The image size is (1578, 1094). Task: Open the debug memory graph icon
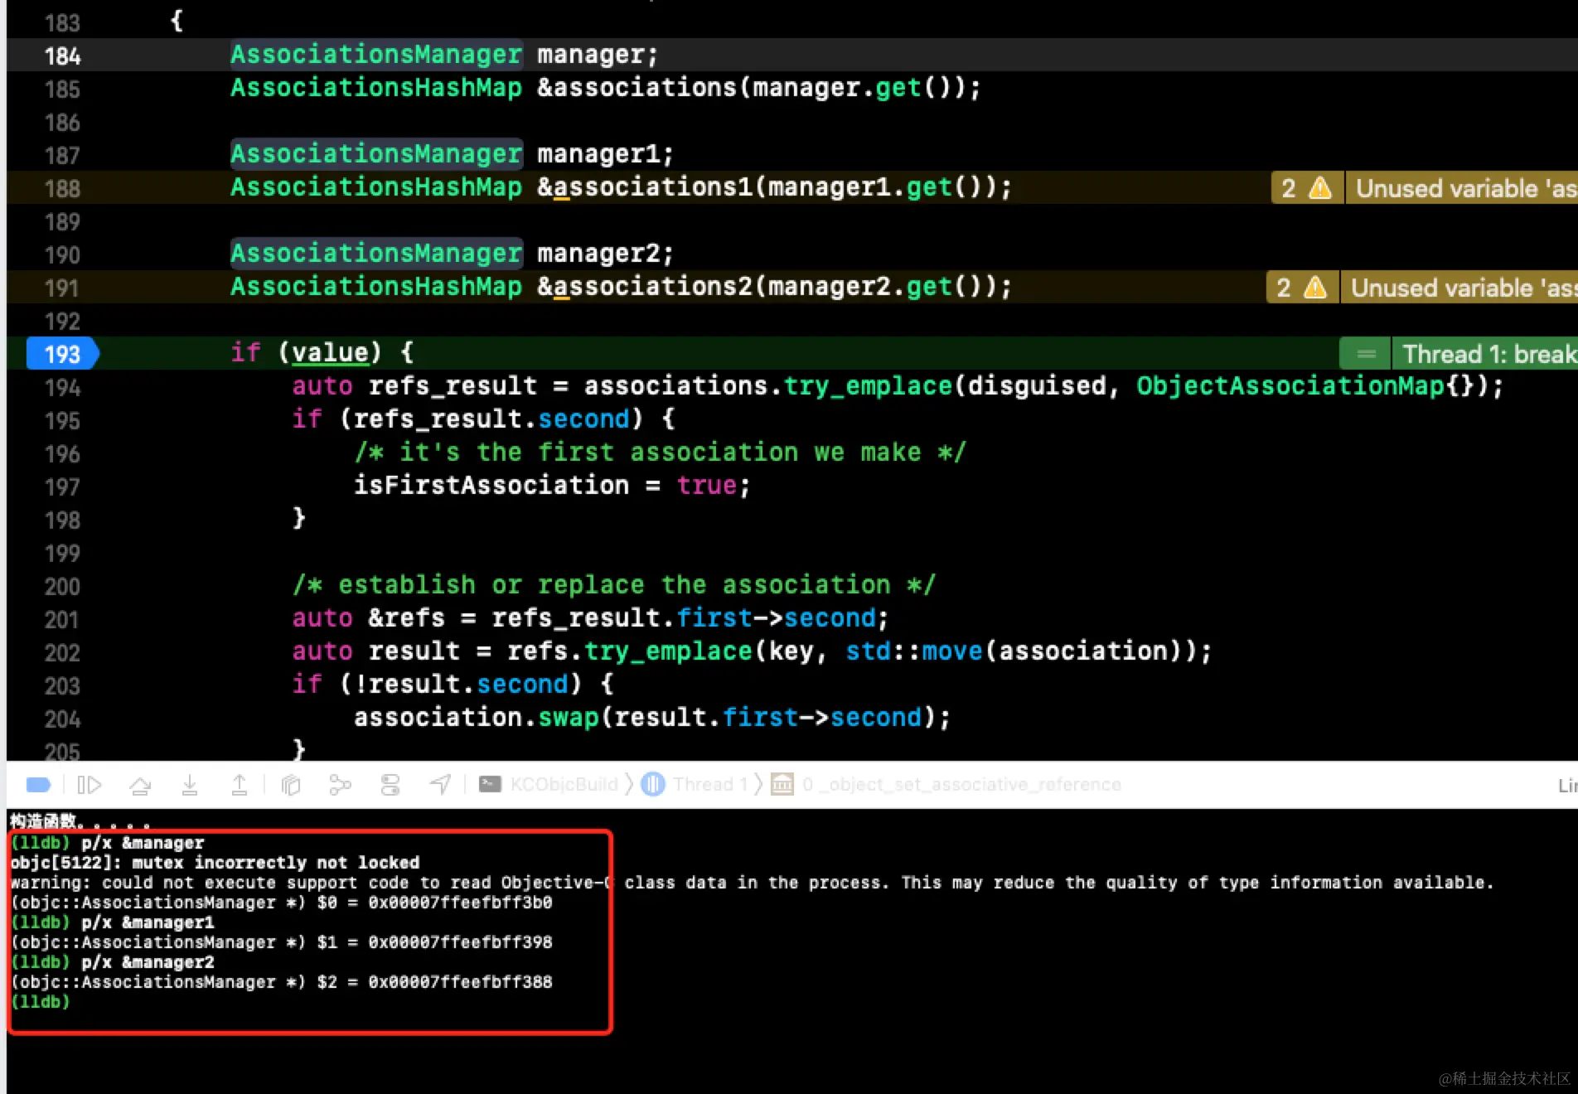coord(341,784)
